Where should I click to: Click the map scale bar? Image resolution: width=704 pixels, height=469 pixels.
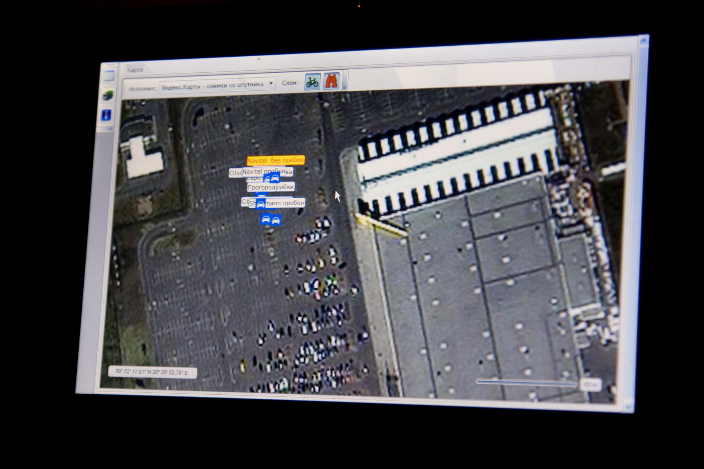point(526,383)
